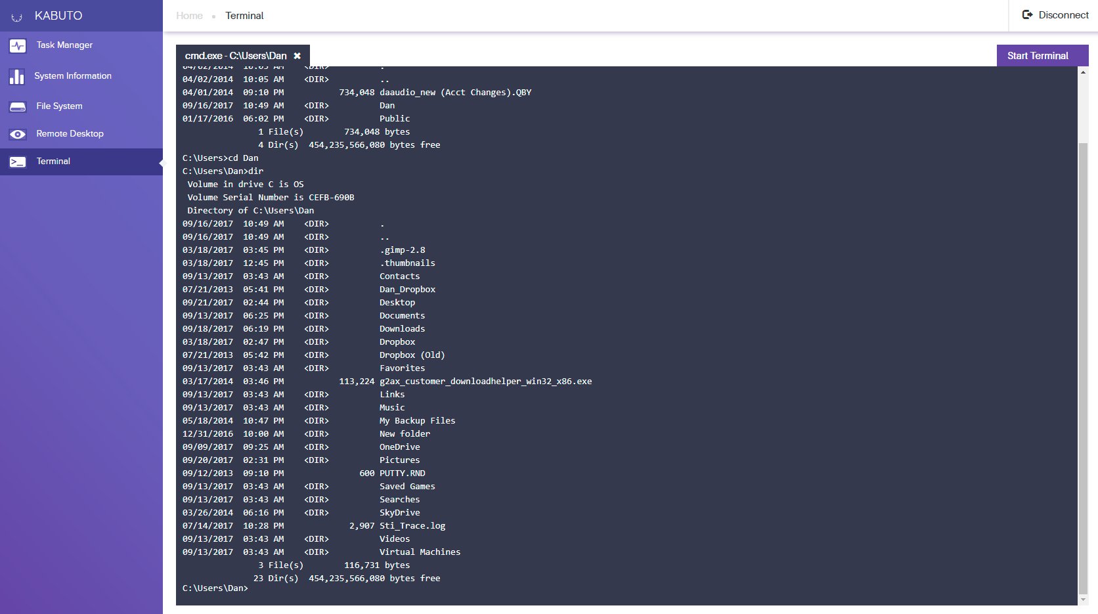Click the PUTTY.RND file entry

[x=402, y=473]
